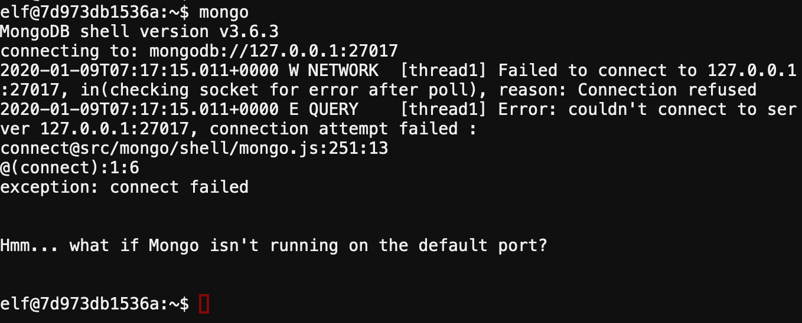802x323 pixels.
Task: Click the second '[thread1]' marker after QUERY
Action: click(x=443, y=109)
